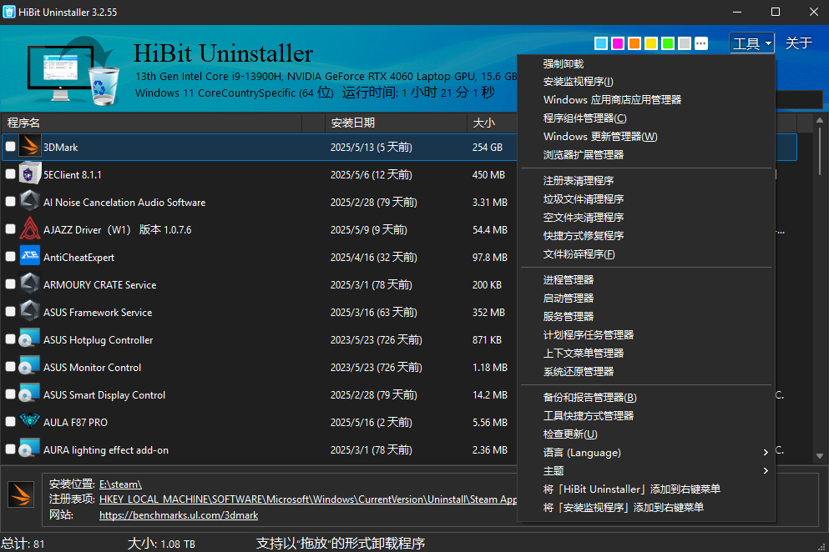Viewport: 829px width, 552px height.
Task: Click the ASUS Framework Service icon
Action: (x=30, y=312)
